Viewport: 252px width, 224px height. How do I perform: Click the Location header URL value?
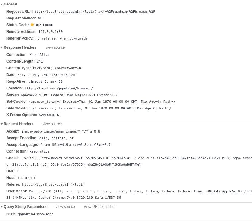click(x=59, y=88)
